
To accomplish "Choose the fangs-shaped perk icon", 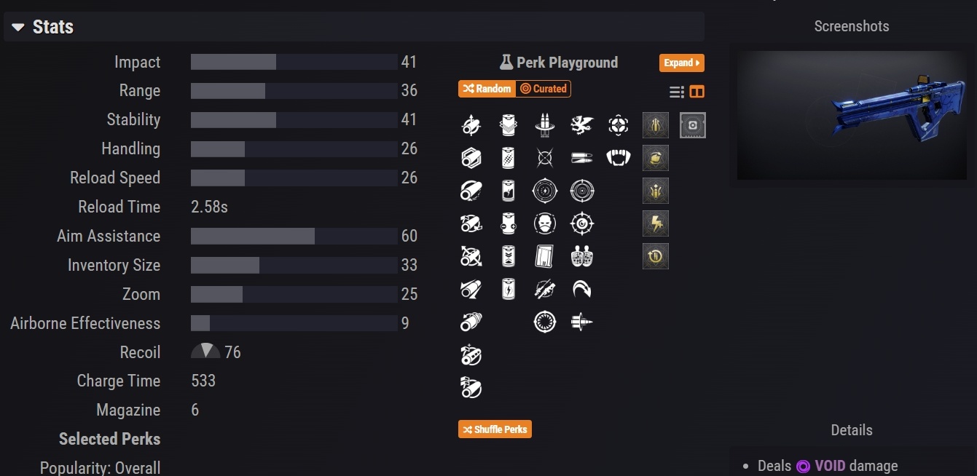I will (618, 157).
